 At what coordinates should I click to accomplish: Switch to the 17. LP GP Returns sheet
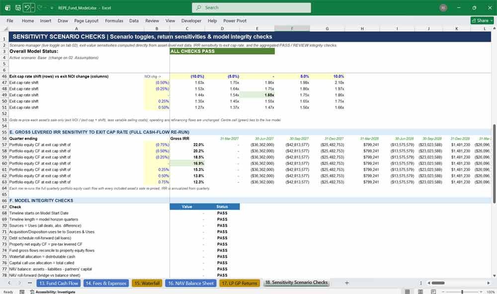240,283
